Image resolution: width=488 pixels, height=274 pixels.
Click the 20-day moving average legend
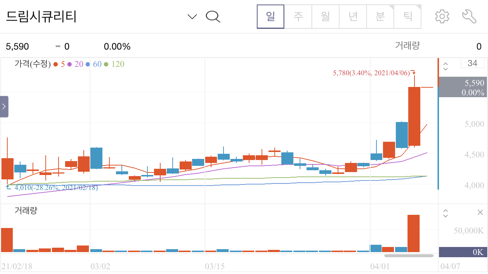[75, 64]
